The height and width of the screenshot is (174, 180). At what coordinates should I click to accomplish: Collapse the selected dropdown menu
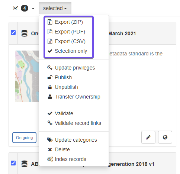[x=55, y=8]
